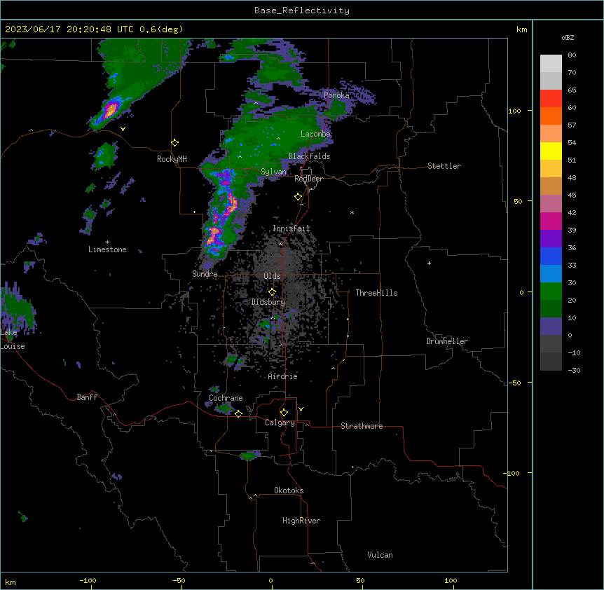The image size is (604, 590).
Task: Select the 39 dBZ purple legend swatch
Action: coord(551,239)
